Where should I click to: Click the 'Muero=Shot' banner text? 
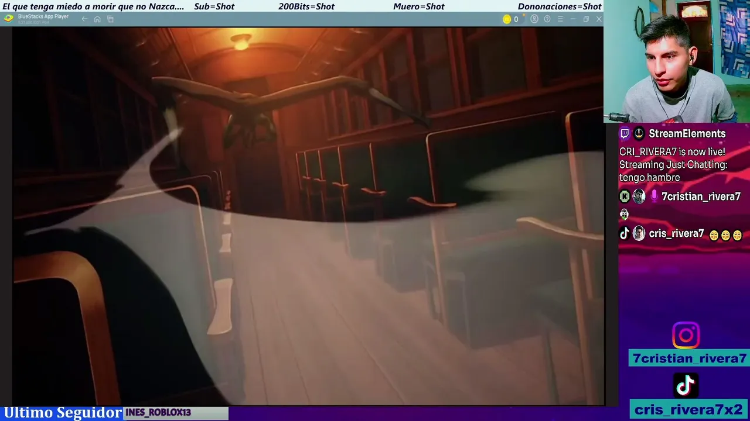(x=419, y=6)
